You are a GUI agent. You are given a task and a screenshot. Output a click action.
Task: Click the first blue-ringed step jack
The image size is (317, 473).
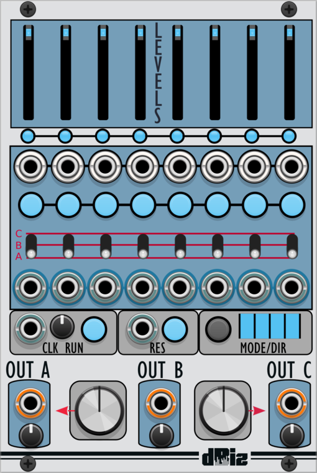click(30, 287)
